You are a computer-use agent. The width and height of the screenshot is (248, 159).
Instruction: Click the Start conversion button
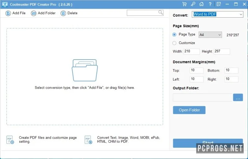(208, 143)
